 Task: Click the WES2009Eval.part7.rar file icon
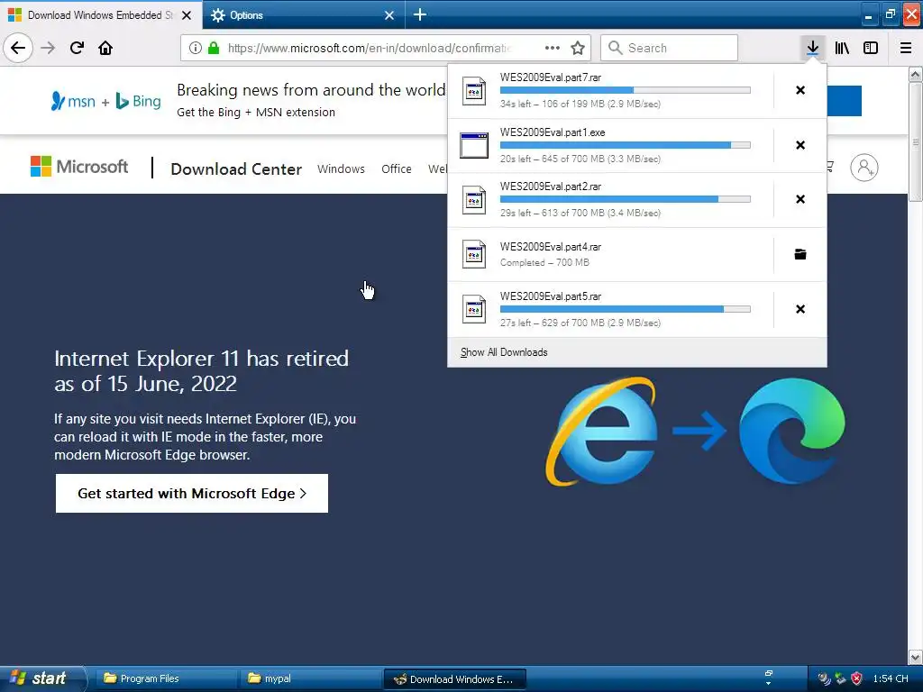pyautogui.click(x=474, y=91)
